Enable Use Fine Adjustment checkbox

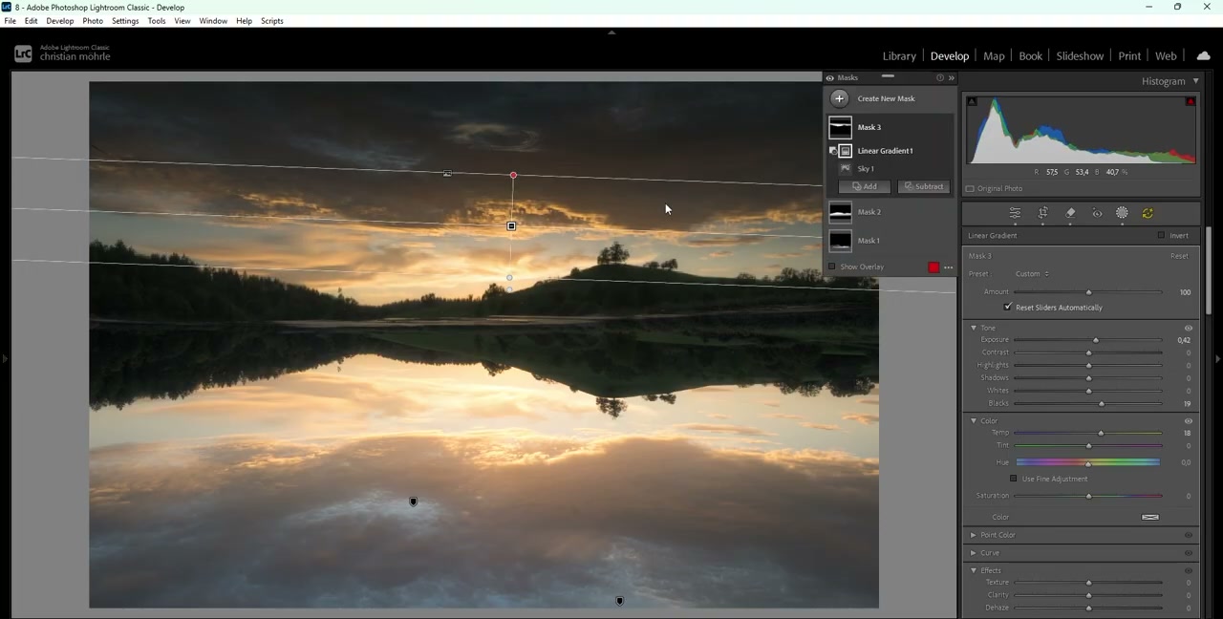1014,479
